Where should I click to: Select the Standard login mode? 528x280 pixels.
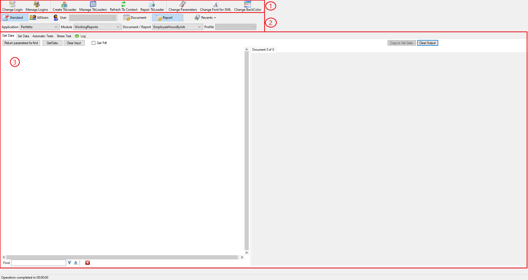pos(14,18)
